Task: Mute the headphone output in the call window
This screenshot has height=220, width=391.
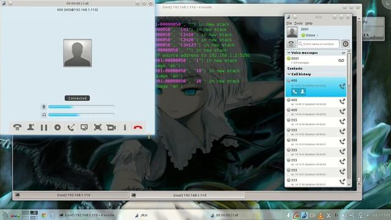Action: click(44, 115)
